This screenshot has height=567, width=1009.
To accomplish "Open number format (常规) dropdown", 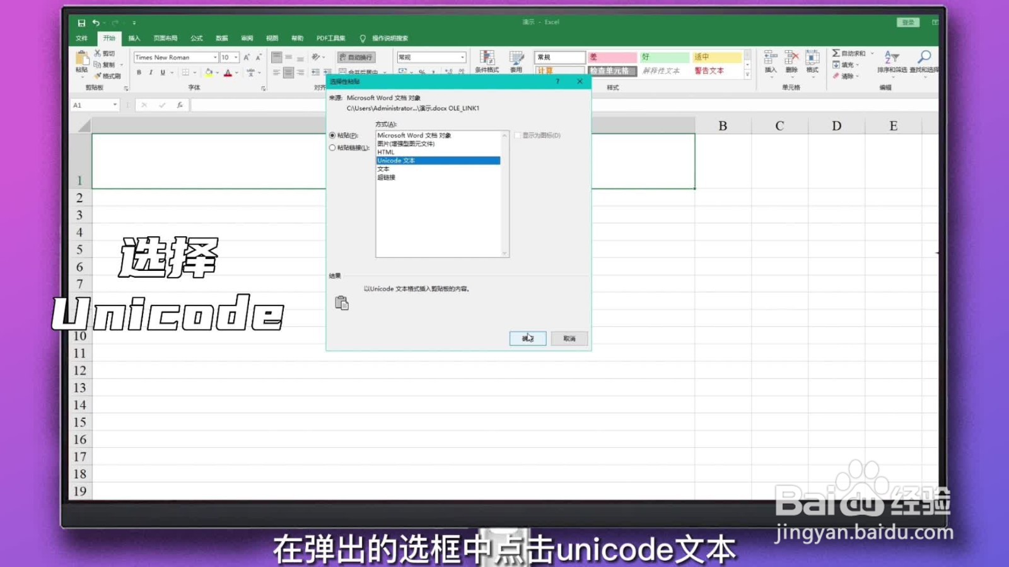I will (462, 57).
